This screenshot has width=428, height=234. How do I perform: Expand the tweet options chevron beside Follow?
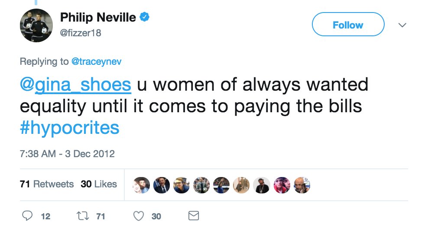[402, 25]
